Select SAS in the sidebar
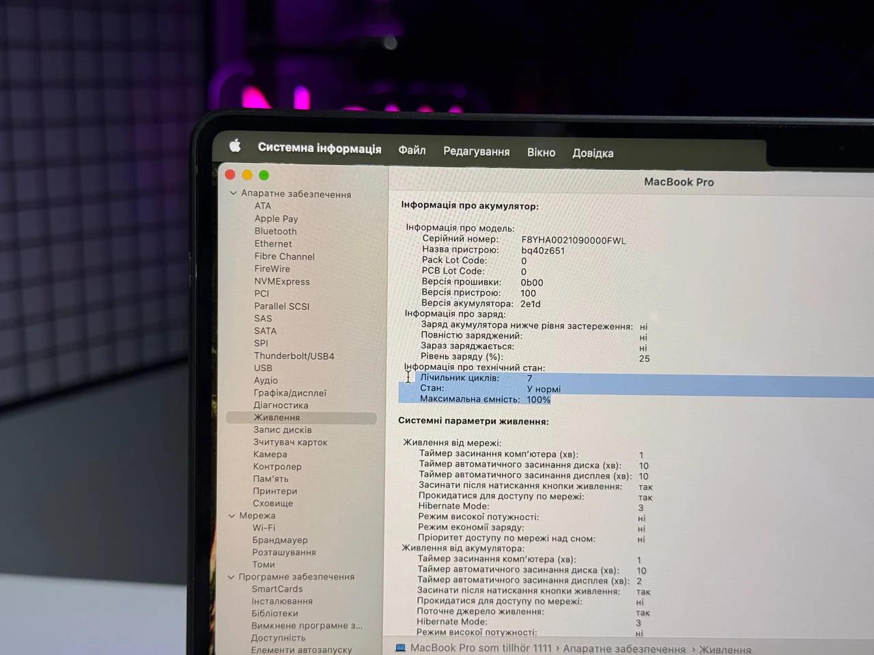 click(x=263, y=319)
